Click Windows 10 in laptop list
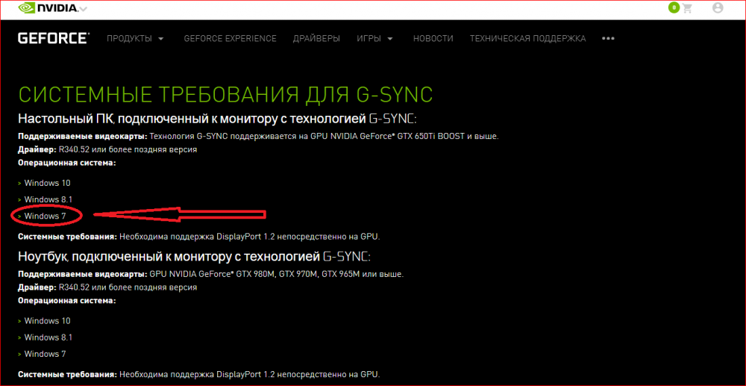This screenshot has height=386, width=746. pos(47,321)
